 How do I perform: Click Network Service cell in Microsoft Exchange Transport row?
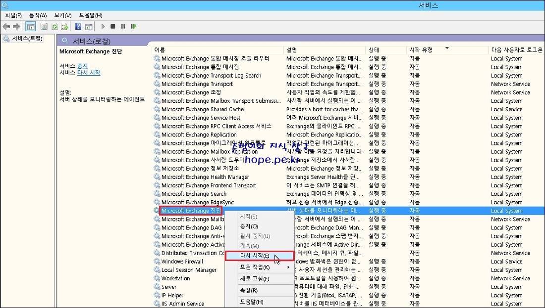tap(510, 84)
